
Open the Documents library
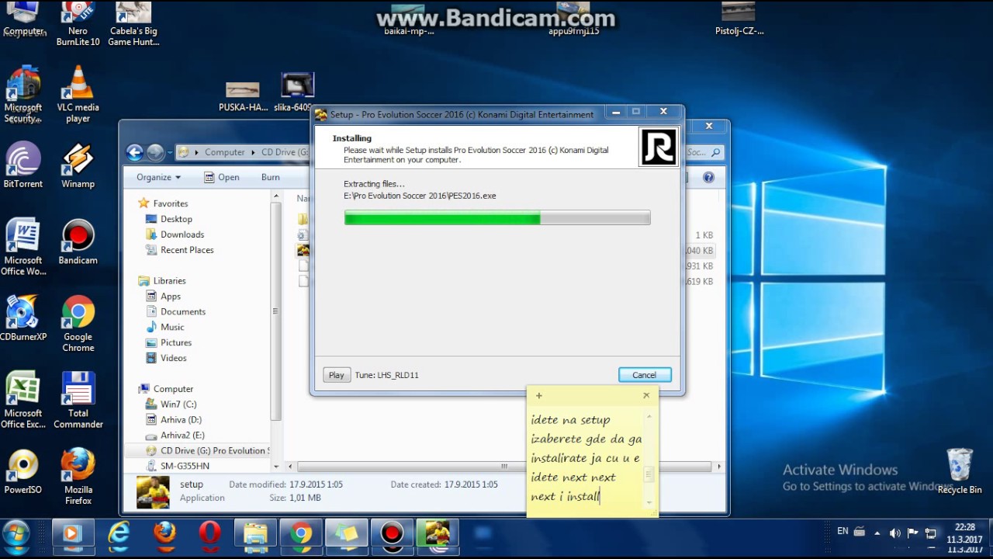point(183,312)
